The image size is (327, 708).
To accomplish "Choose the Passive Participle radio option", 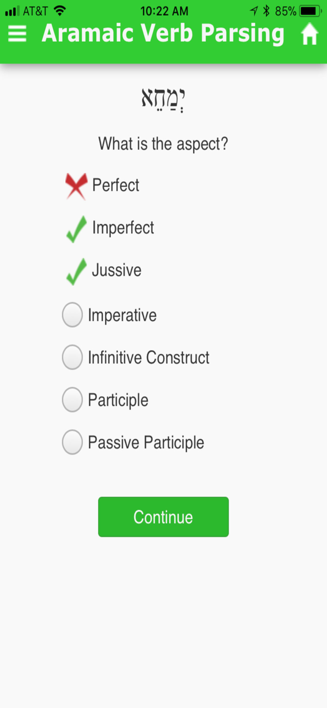I will (72, 442).
